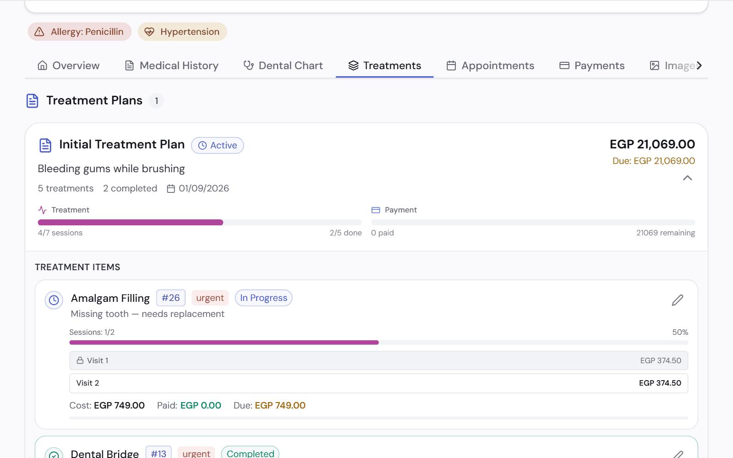Select the Treatments tab
733x458 pixels.
[x=384, y=65]
